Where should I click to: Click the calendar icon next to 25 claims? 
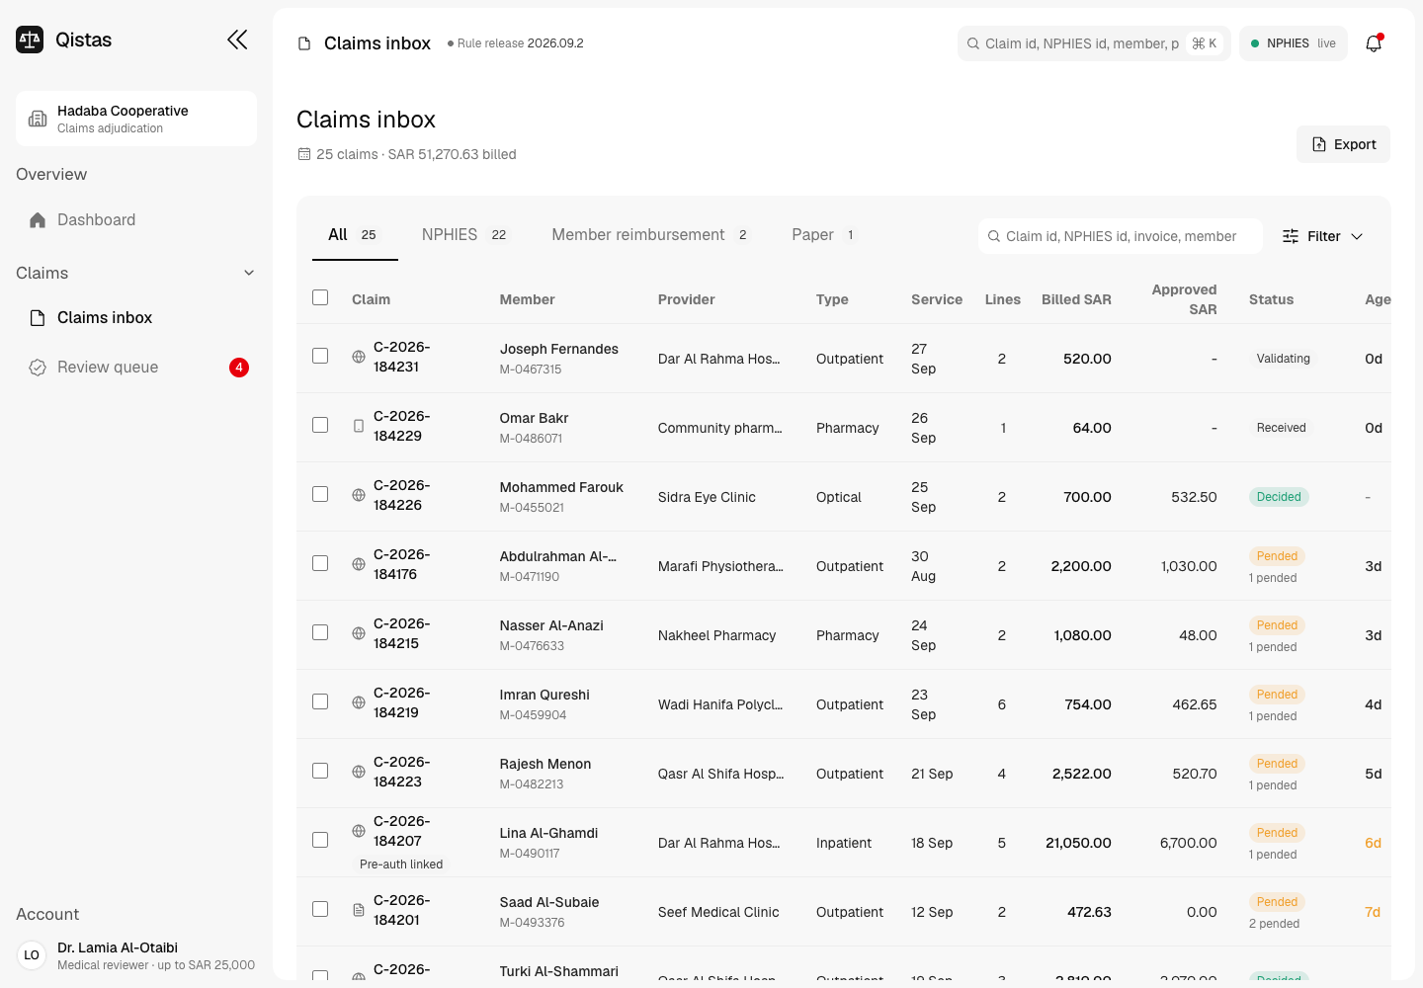(304, 154)
